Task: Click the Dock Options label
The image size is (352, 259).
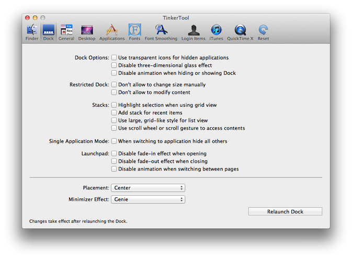Action: pos(92,58)
